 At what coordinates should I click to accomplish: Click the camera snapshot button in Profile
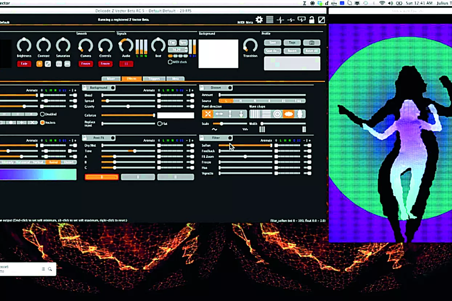point(311,42)
